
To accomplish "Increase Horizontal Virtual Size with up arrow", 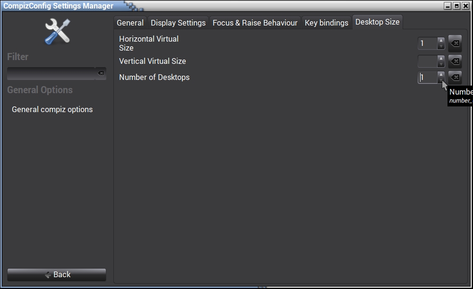I will click(441, 41).
